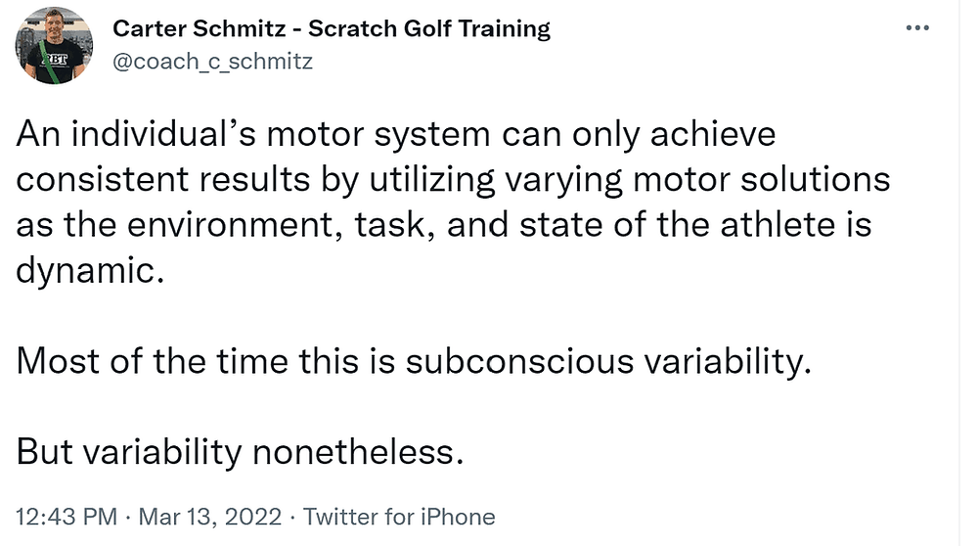Click the "Scratch Golf Training" part of name
Screen dimensions: 978x546
point(429,28)
